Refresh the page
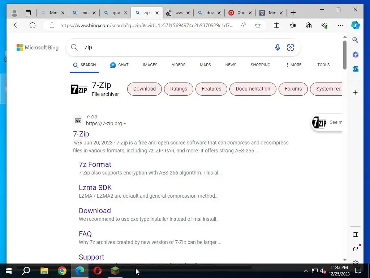The image size is (370, 278). [33, 25]
